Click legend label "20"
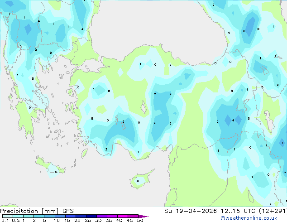The height and width of the screenshot is (222, 287). 77,220
